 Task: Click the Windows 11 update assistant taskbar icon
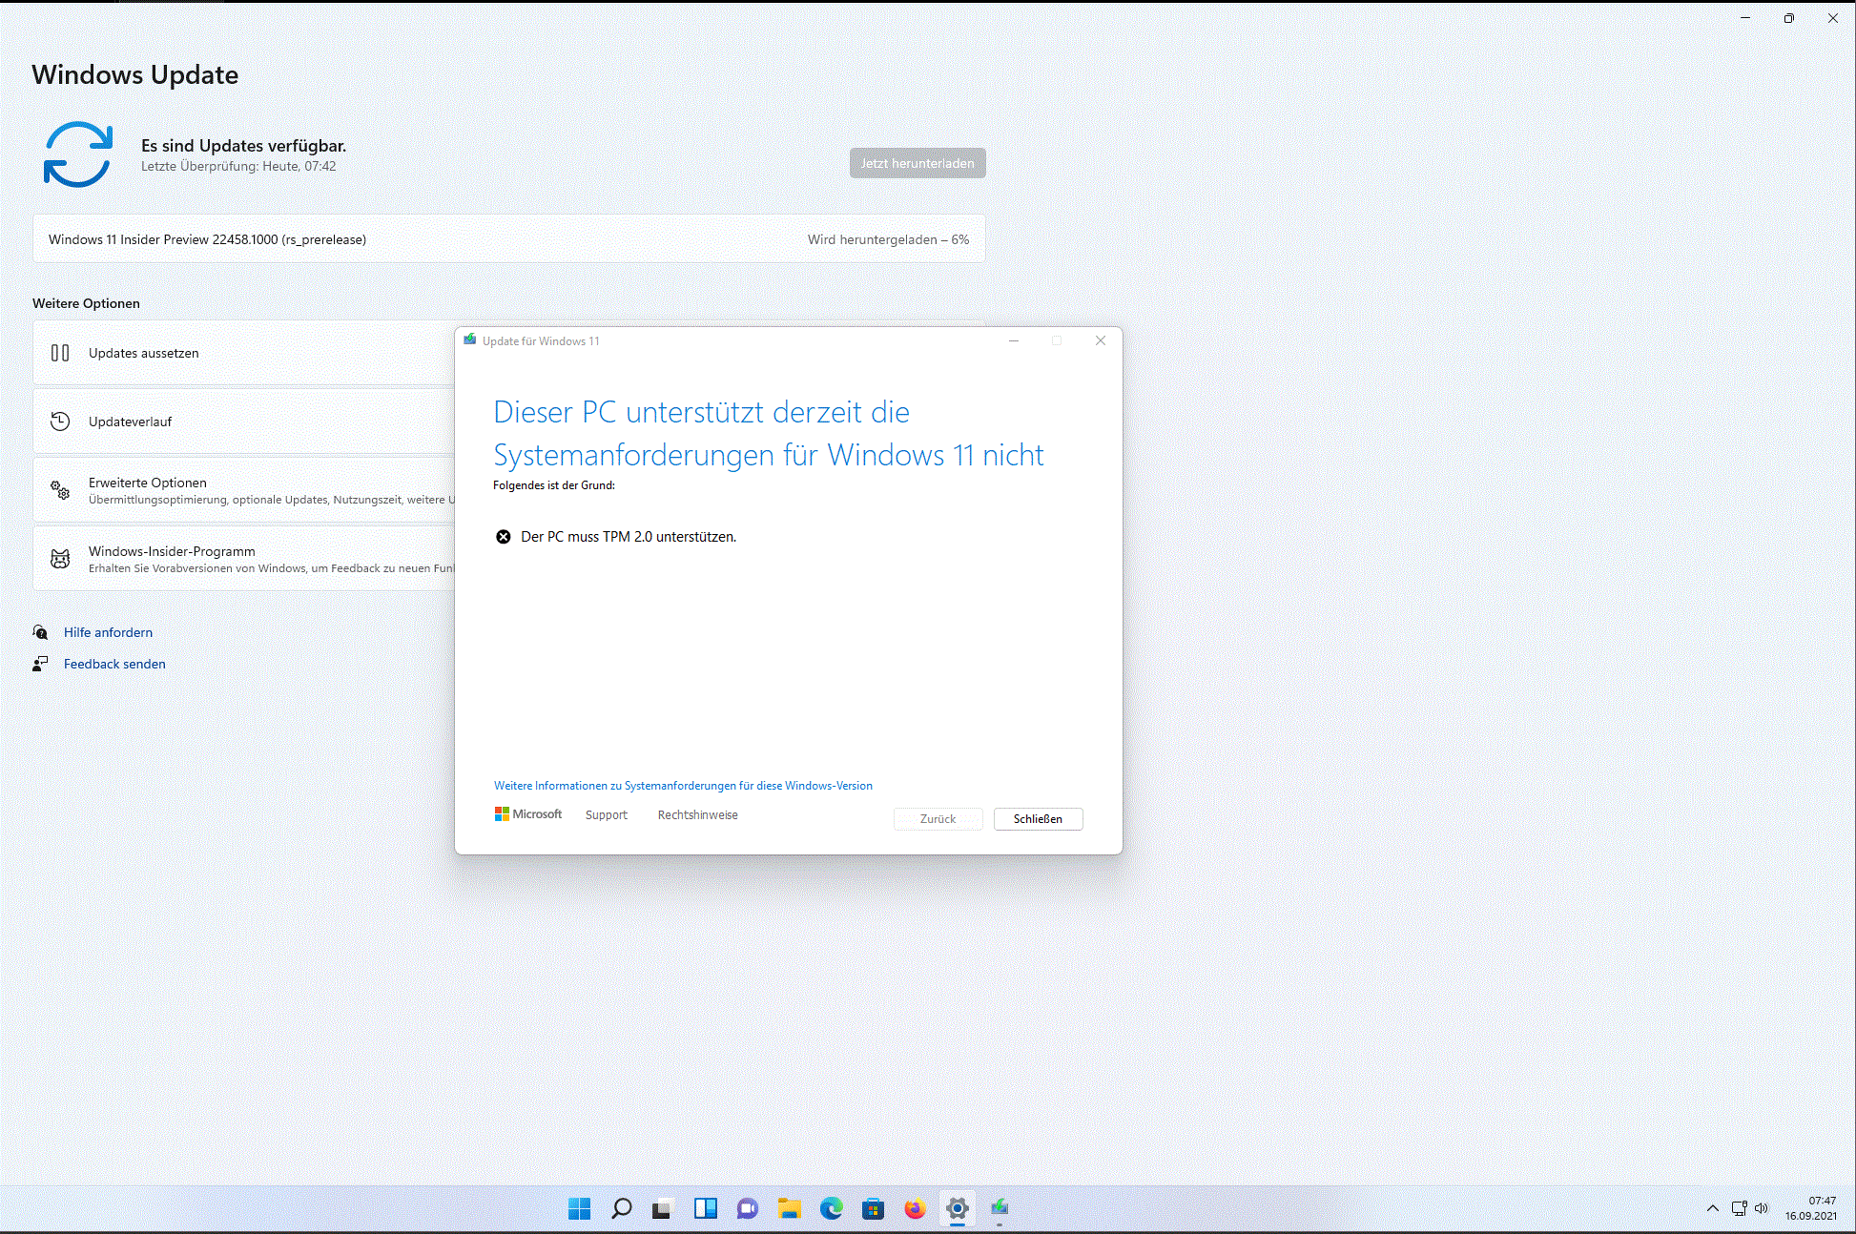click(999, 1209)
